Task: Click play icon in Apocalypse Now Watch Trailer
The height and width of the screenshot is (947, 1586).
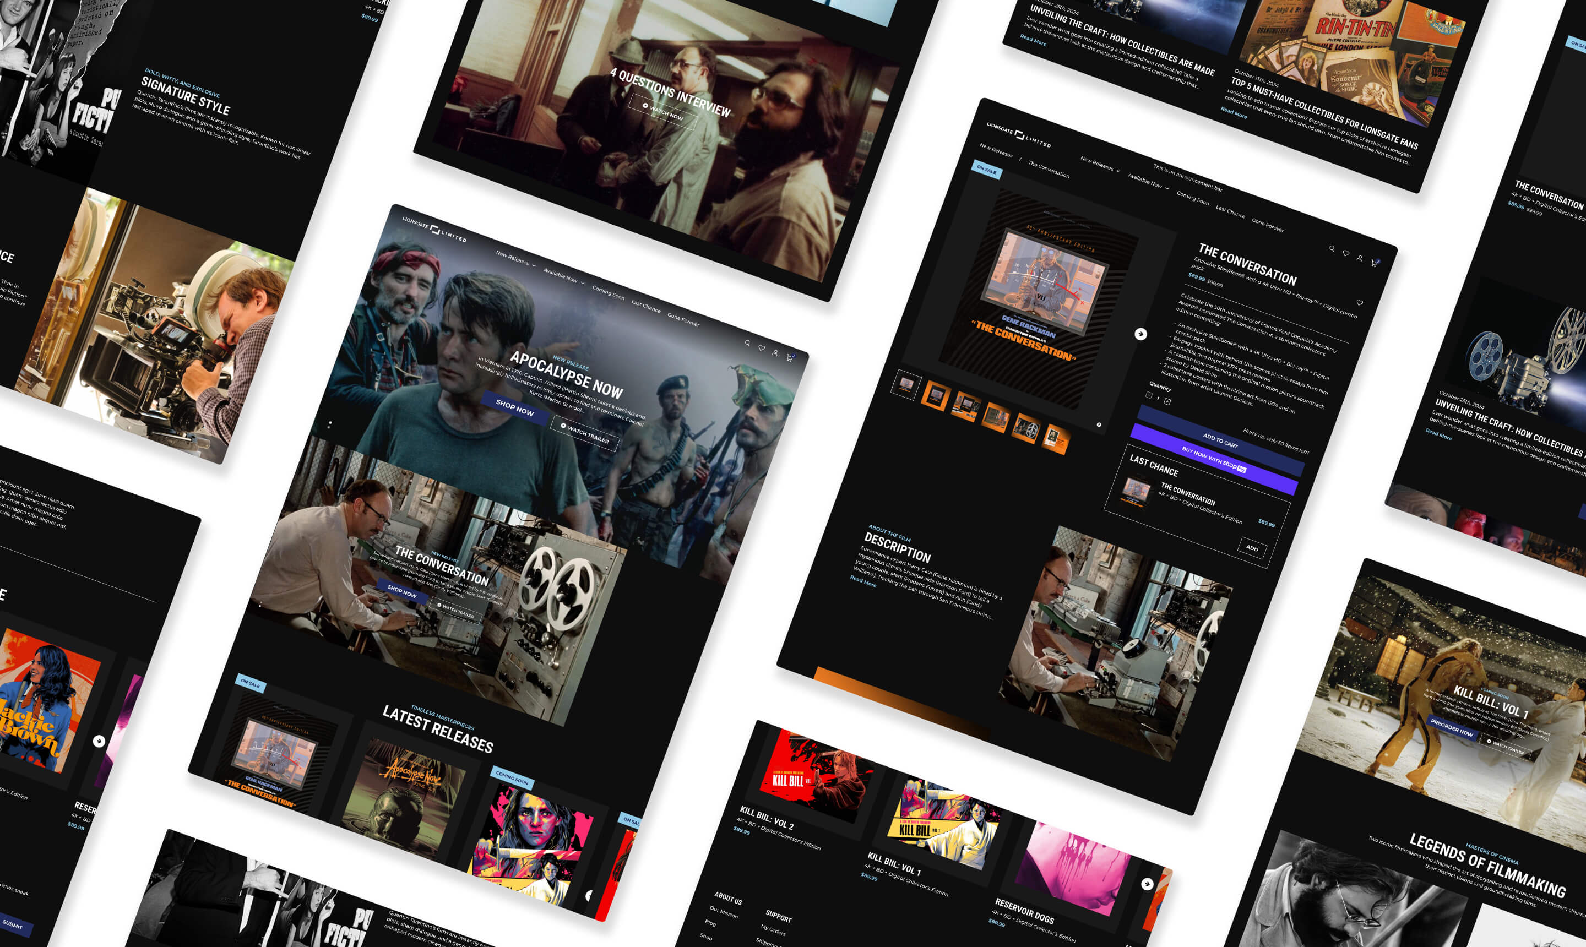Action: [563, 426]
